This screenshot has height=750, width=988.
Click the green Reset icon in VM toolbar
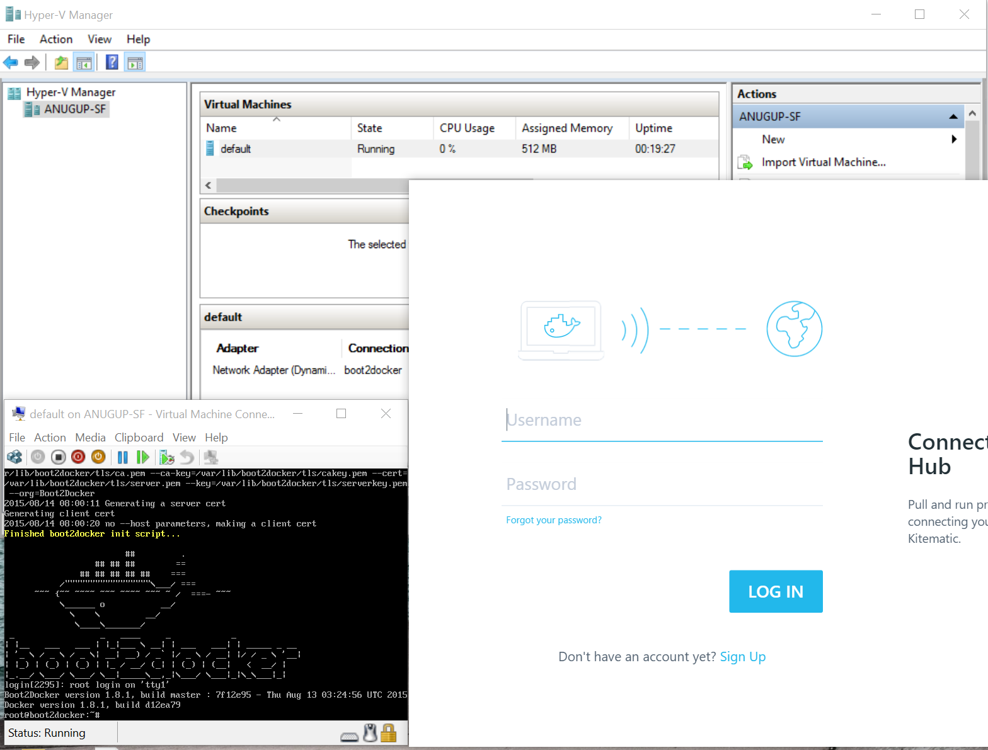pyautogui.click(x=143, y=457)
